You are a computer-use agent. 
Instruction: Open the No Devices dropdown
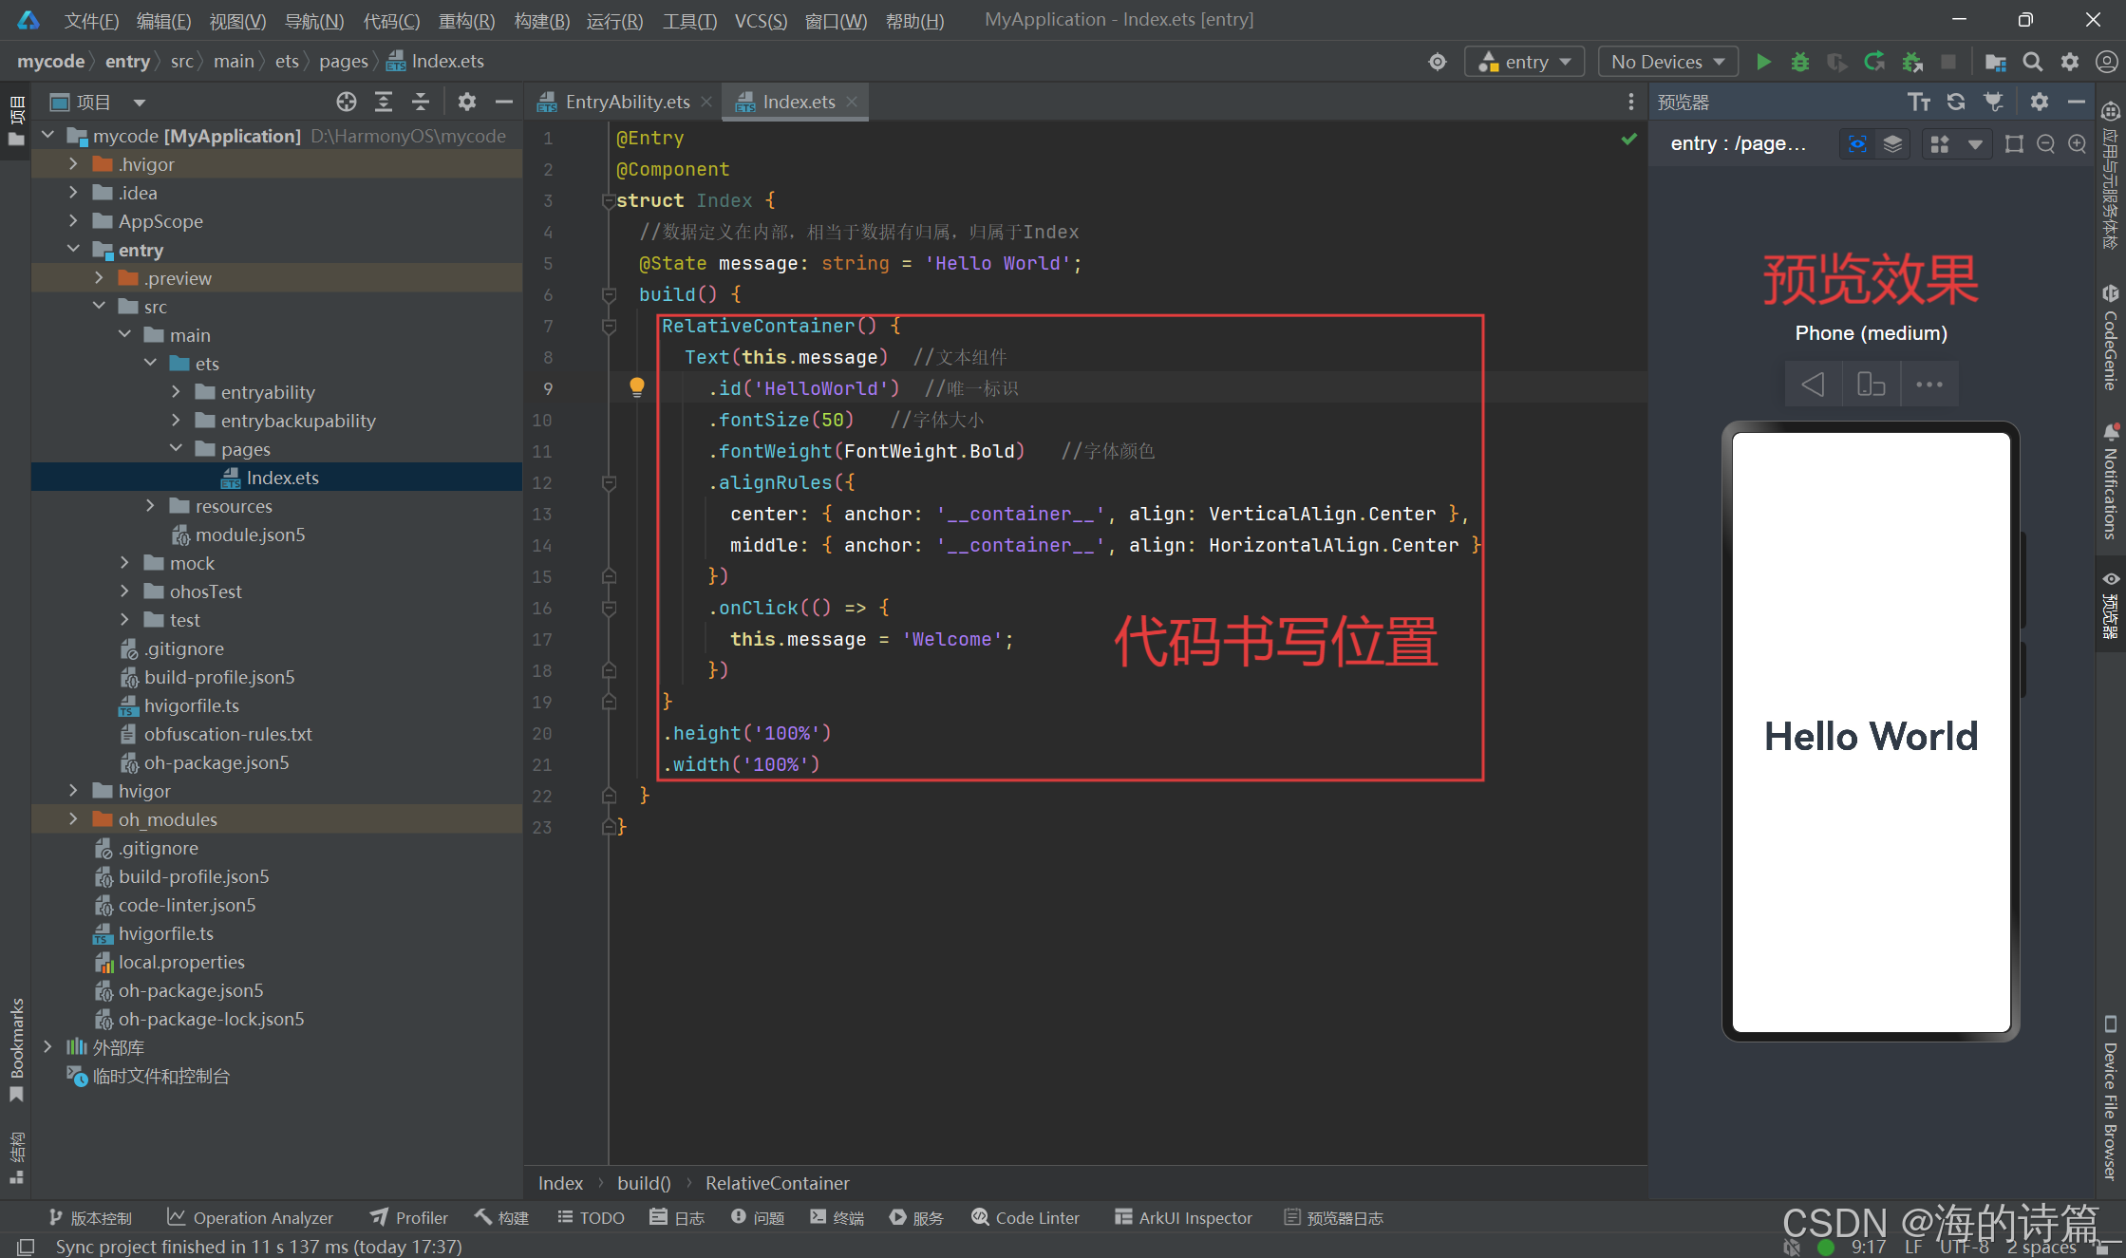(x=1667, y=62)
